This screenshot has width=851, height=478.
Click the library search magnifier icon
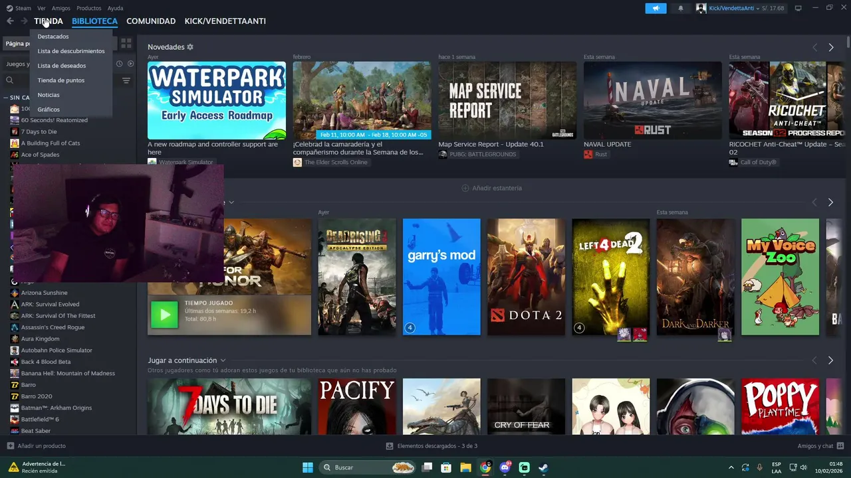10,80
